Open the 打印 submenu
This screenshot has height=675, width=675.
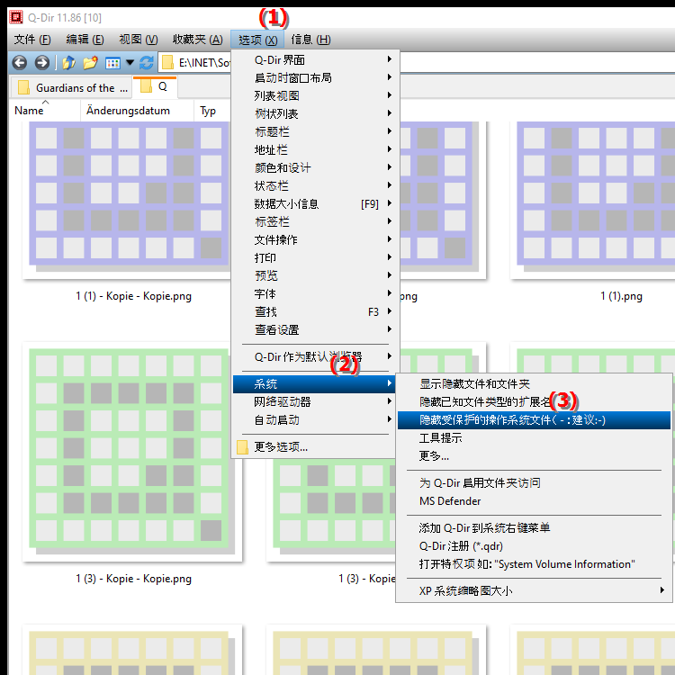point(316,258)
